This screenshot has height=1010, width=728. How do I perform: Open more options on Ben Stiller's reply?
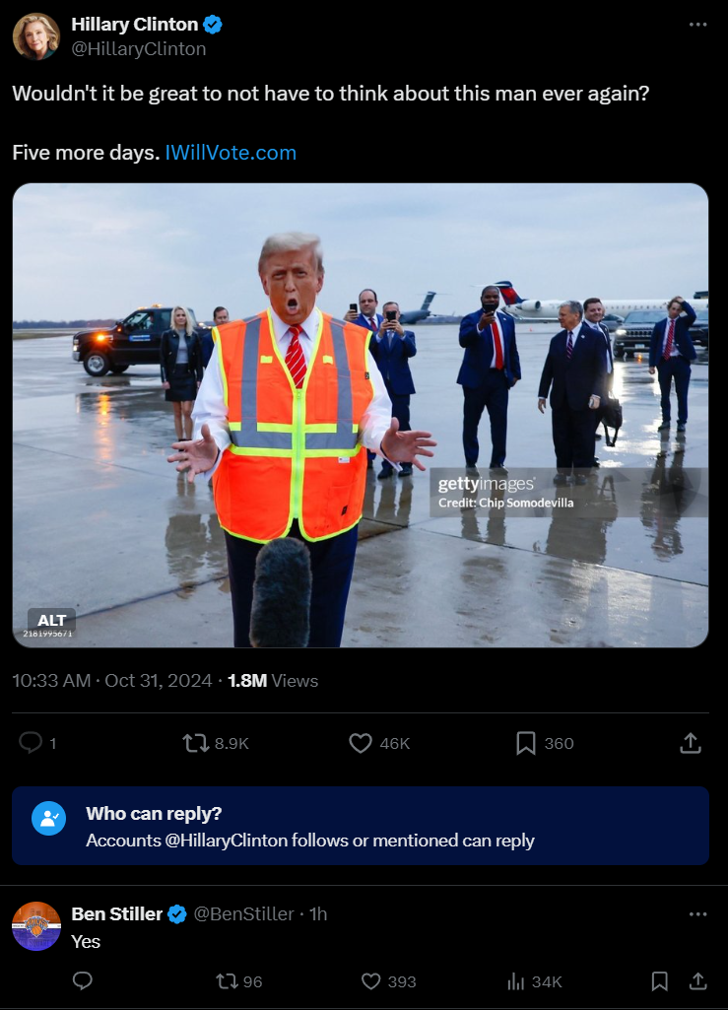(x=697, y=914)
